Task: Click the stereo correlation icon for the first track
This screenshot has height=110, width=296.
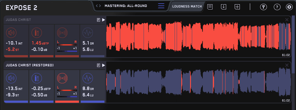Action: pyautogui.click(x=62, y=33)
